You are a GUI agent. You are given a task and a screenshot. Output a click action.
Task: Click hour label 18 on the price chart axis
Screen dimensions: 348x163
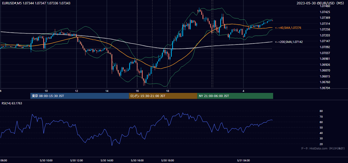tap(168, 91)
